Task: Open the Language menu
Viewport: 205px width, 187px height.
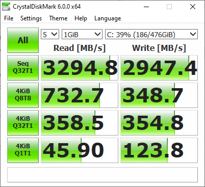Action: (108, 18)
